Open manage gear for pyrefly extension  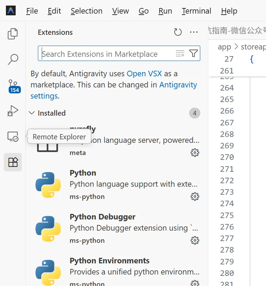click(x=195, y=153)
